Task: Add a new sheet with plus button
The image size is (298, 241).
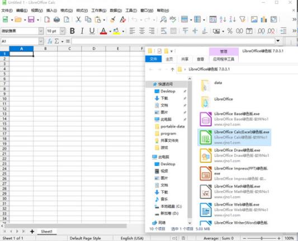Action: click(x=32, y=232)
